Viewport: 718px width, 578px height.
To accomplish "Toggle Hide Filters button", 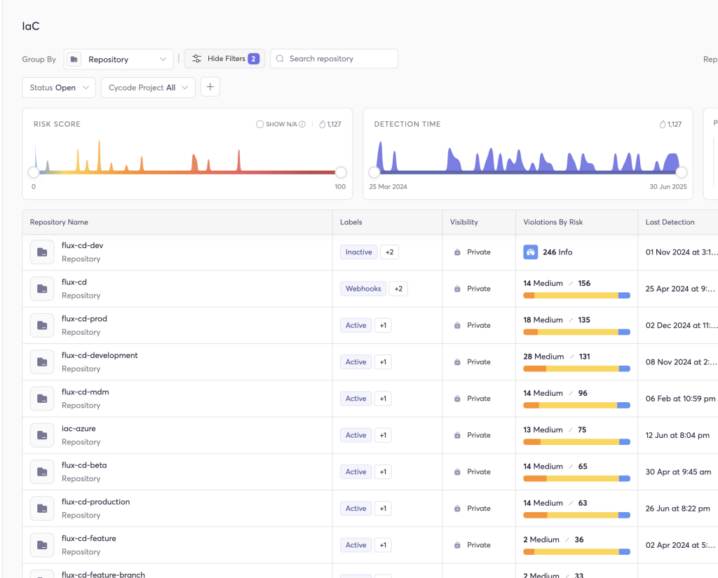I will tap(224, 59).
